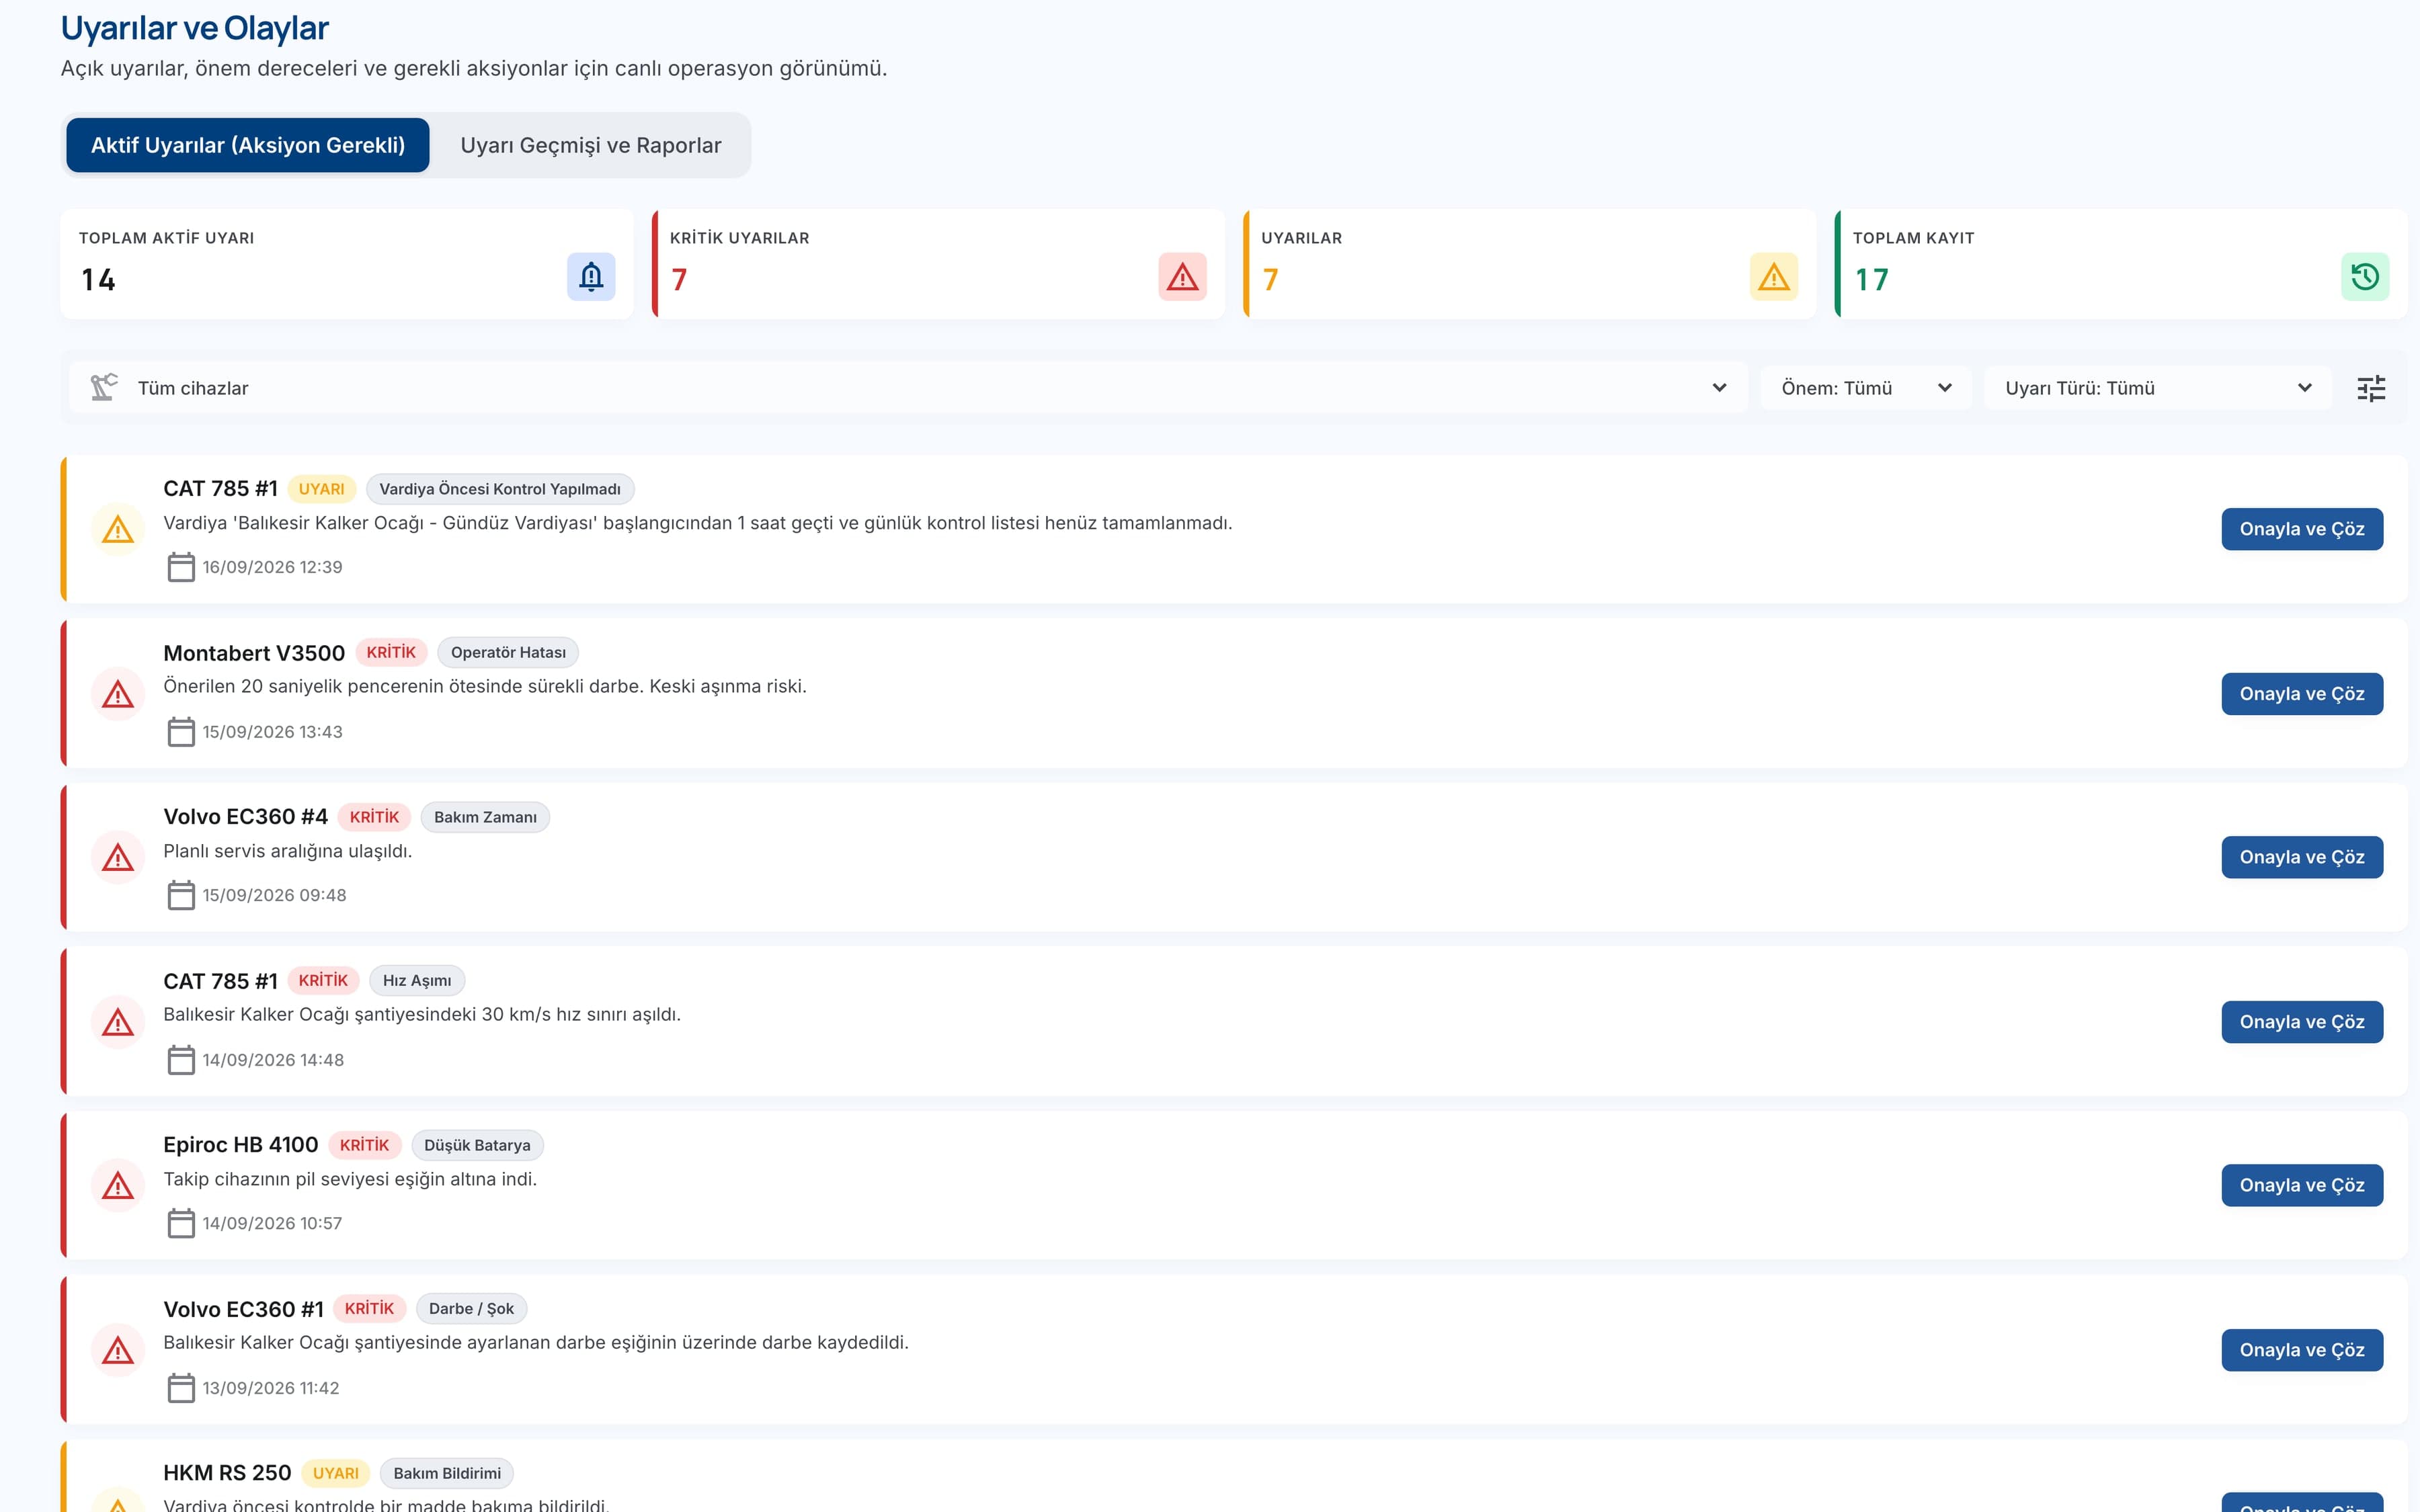The height and width of the screenshot is (1512, 2420).
Task: Click calendar icon next to 14/09/2026 14:48
Action: click(x=181, y=1060)
